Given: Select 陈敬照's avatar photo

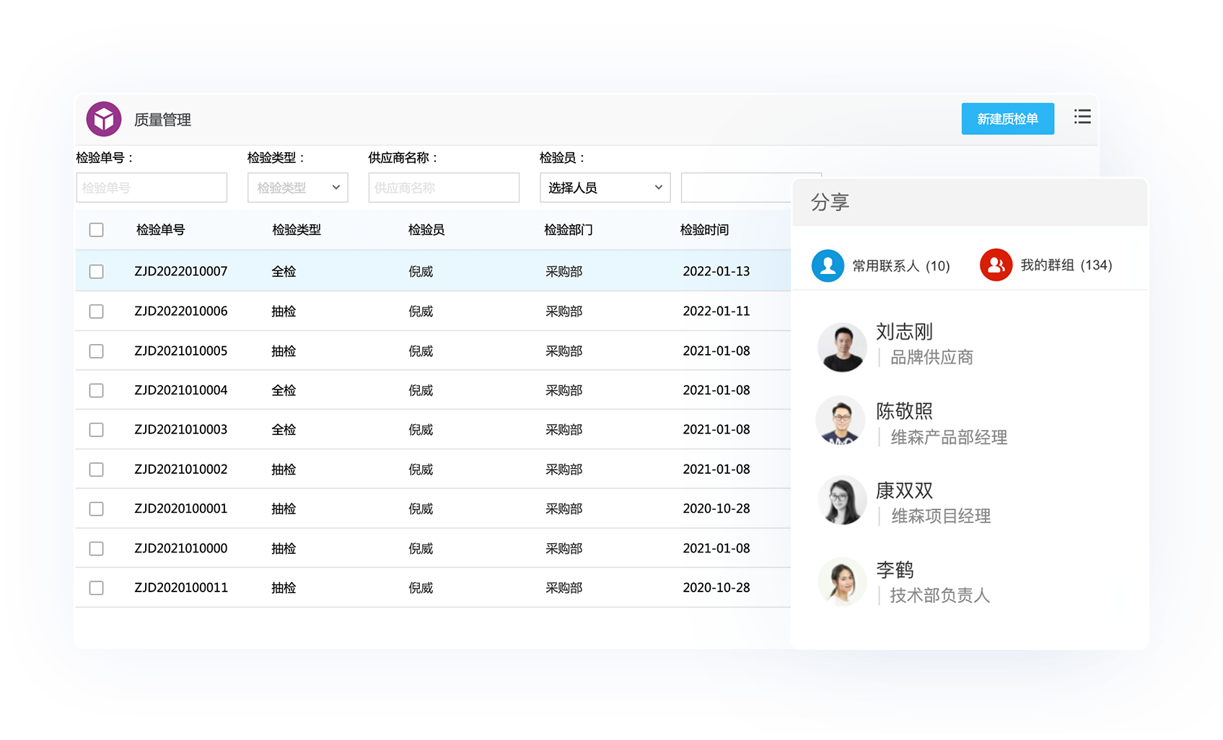Looking at the screenshot, I should point(841,420).
